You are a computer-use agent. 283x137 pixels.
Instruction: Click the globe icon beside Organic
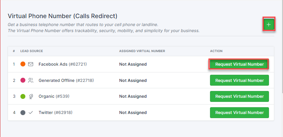point(31,97)
